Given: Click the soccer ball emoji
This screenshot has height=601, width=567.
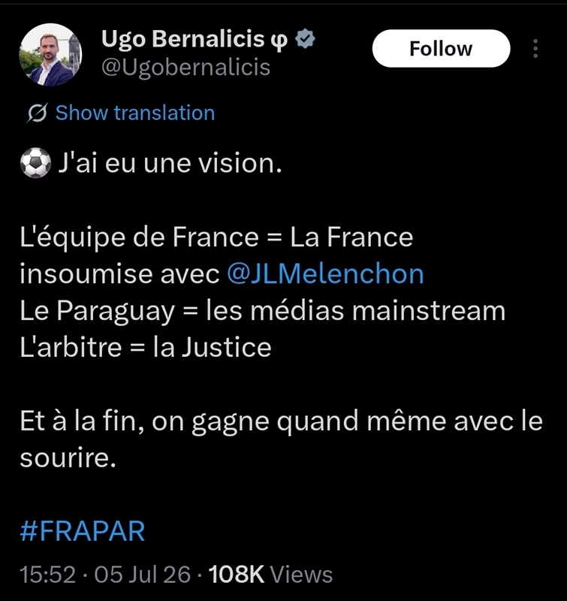Looking at the screenshot, I should pos(35,163).
